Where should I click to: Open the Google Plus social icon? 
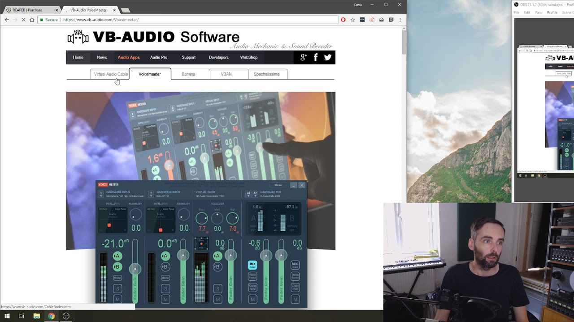tap(304, 57)
